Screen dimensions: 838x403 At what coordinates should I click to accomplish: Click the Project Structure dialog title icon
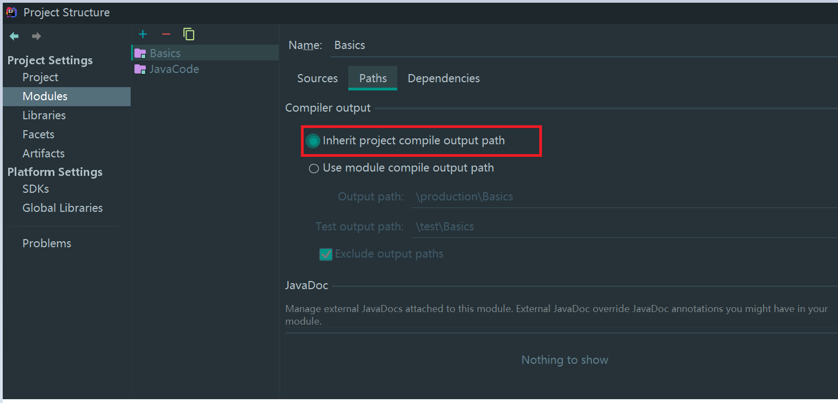(x=11, y=11)
